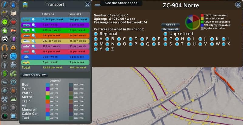
Task: Open the windsock Wind info view
Action: click(x=13, y=31)
